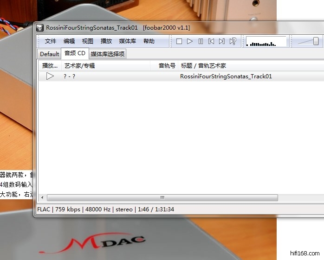This screenshot has width=324, height=260.
Task: Open the 视图 menu
Action: tap(88, 41)
